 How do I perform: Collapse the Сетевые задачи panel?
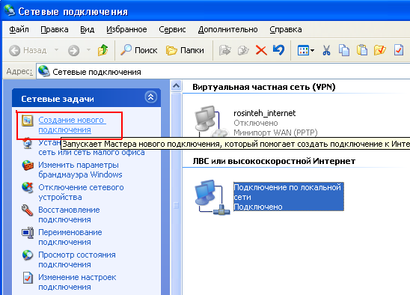[151, 97]
